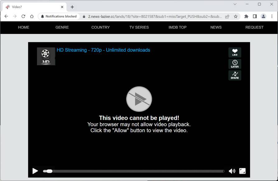Screen dimensions: 278x181
Task: Close the Video? tab
Action: pyautogui.click(x=62, y=7)
